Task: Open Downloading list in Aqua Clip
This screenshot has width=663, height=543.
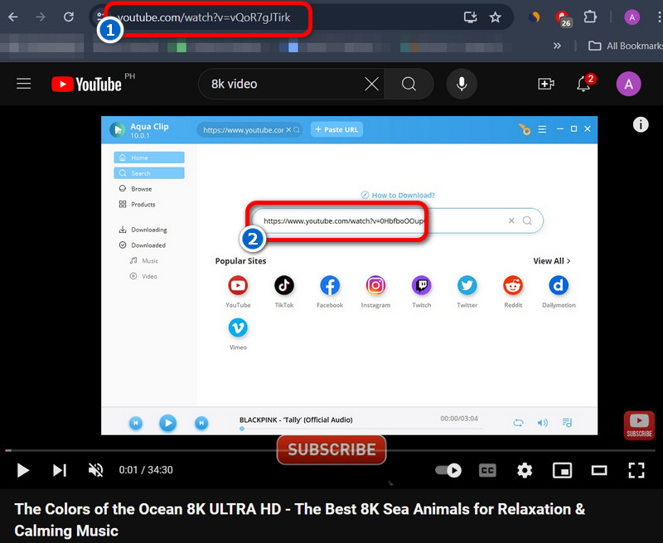Action: [143, 230]
